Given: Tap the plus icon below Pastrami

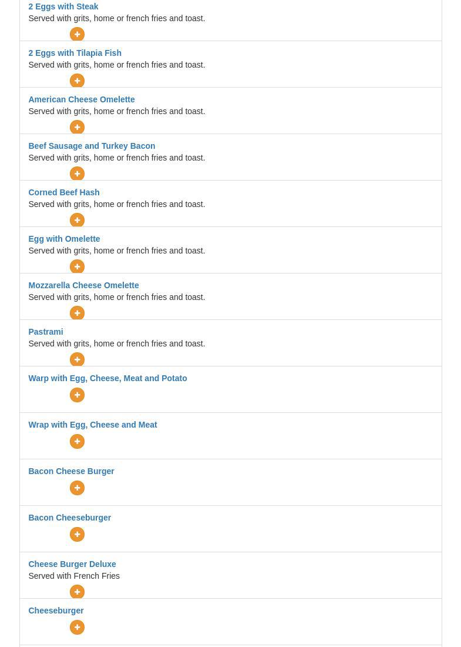Looking at the screenshot, I should (77, 359).
